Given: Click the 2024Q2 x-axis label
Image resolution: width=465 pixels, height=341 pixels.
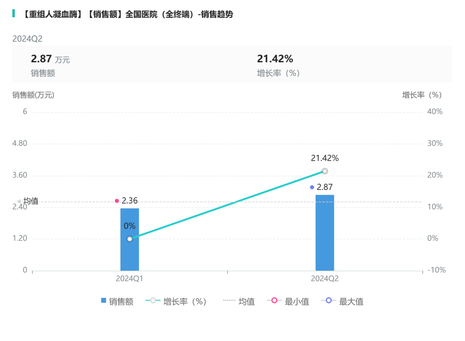Looking at the screenshot, I should [325, 279].
